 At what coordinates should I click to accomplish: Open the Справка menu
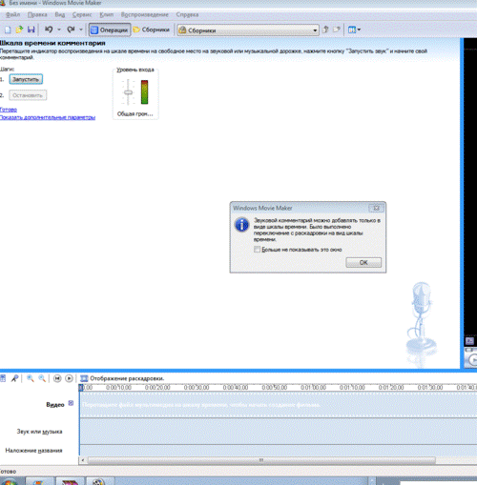[187, 14]
